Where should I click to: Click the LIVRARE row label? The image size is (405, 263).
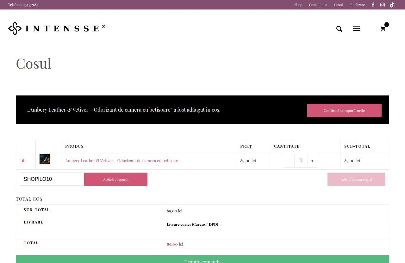33,222
